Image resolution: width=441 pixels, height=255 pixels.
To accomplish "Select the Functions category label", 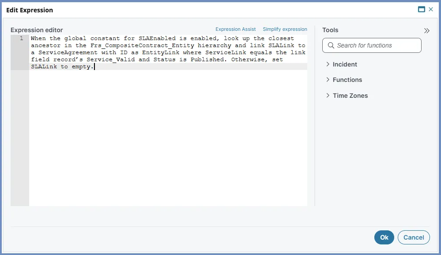I will pos(347,80).
